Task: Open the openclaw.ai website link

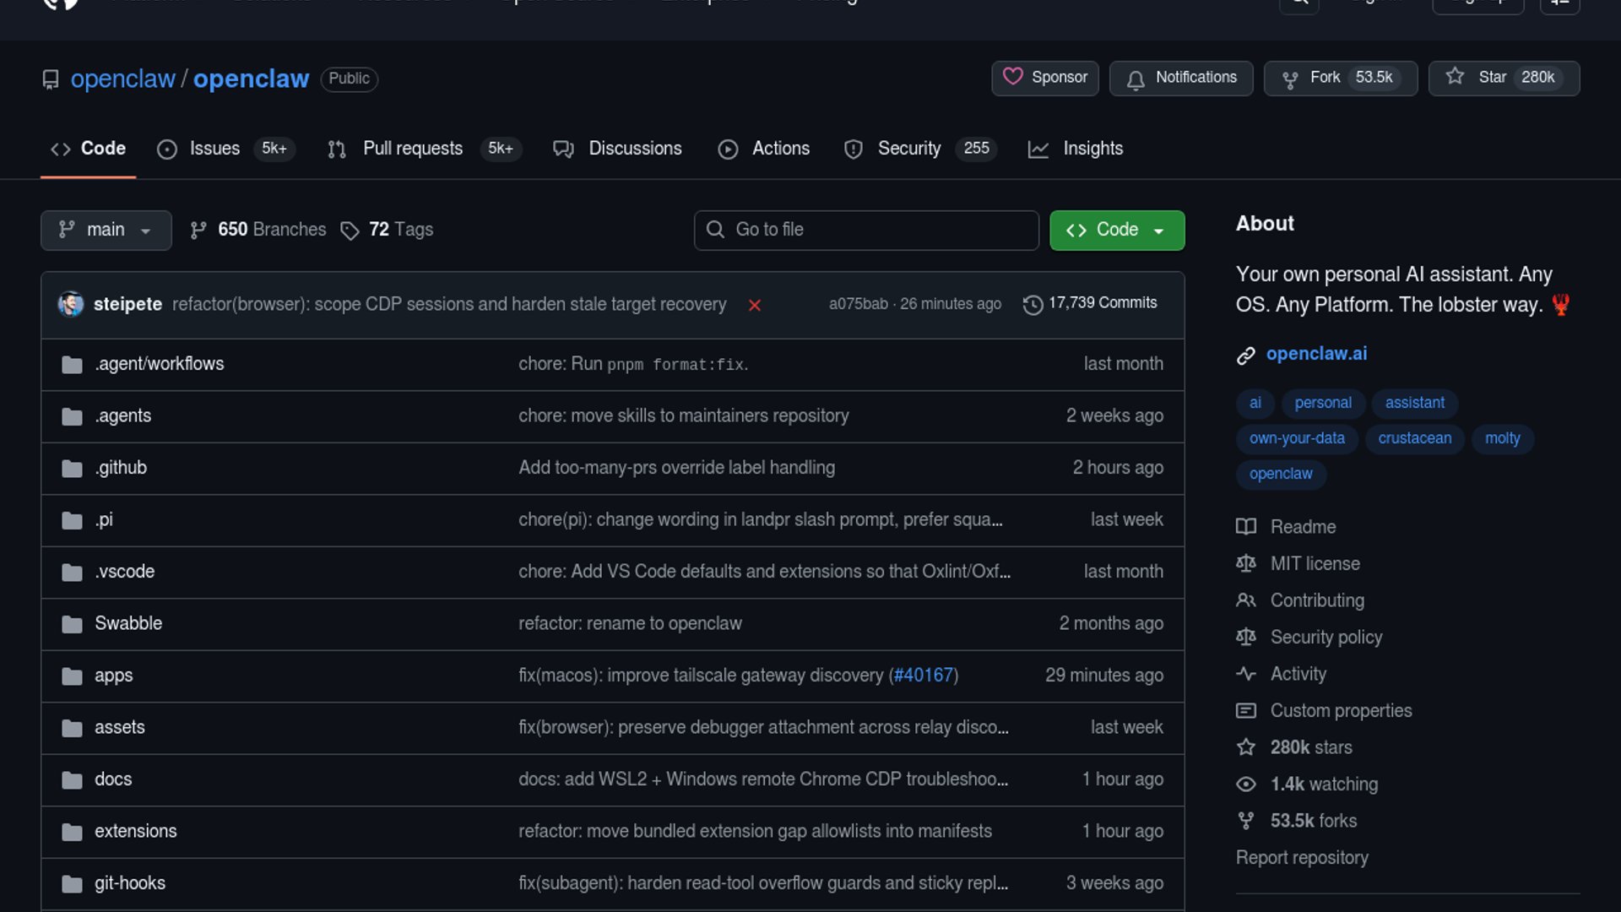Action: click(1316, 354)
